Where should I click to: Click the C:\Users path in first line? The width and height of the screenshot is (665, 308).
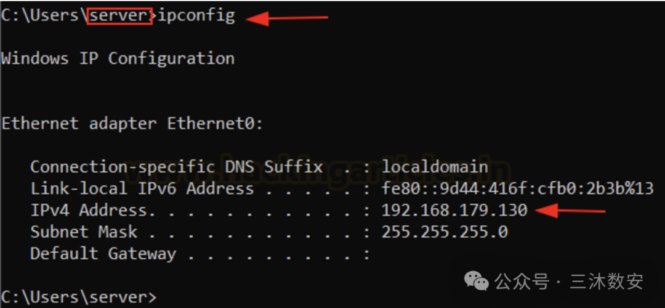44,16
